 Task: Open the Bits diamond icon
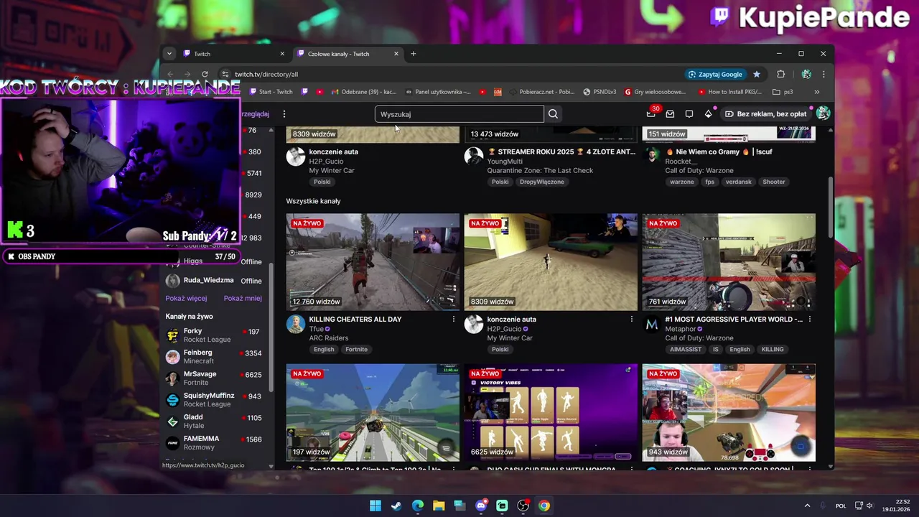(x=708, y=114)
